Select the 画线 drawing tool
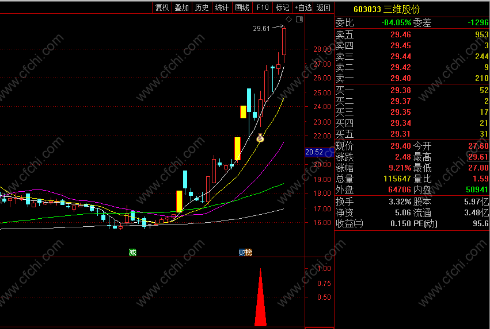Image resolution: width=490 pixels, height=329 pixels. point(242,7)
